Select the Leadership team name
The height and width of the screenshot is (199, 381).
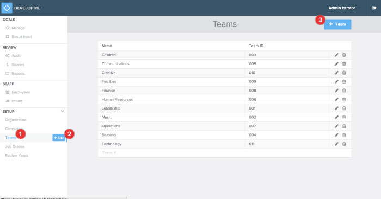111,108
